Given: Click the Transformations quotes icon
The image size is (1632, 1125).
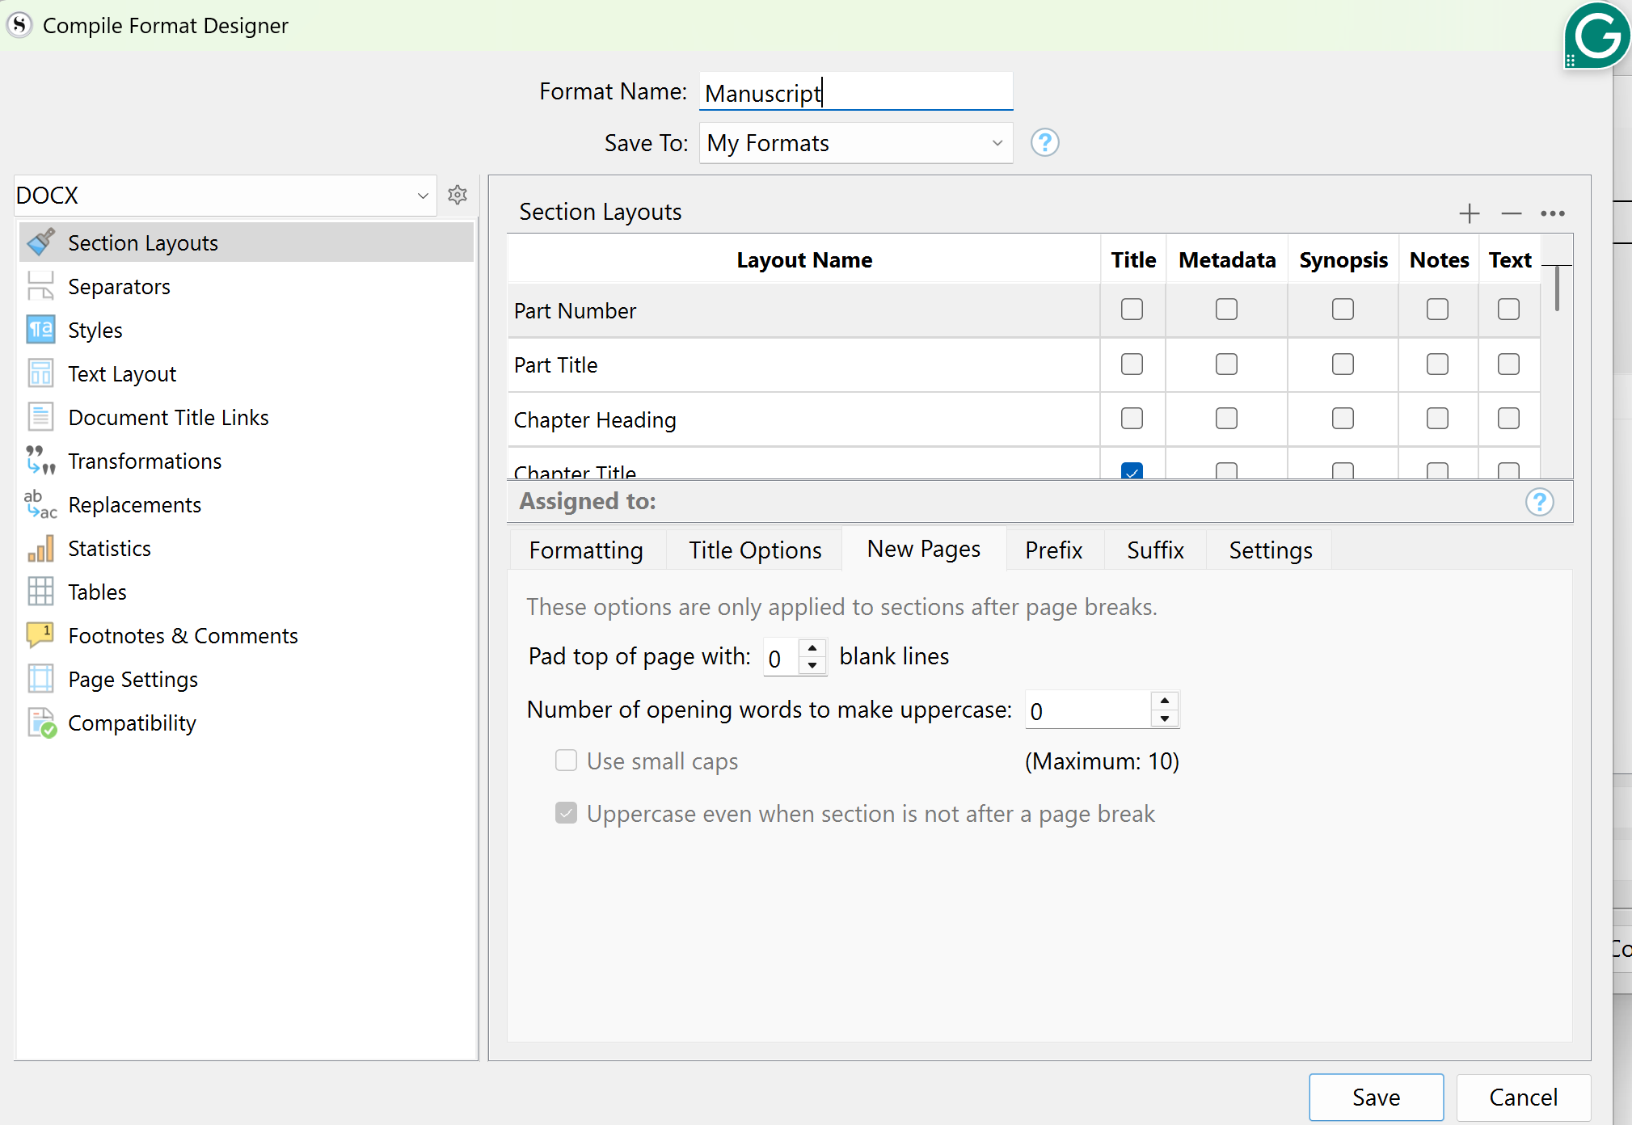Looking at the screenshot, I should (40, 461).
